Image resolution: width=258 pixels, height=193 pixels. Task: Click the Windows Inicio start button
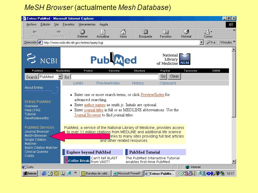[30, 173]
